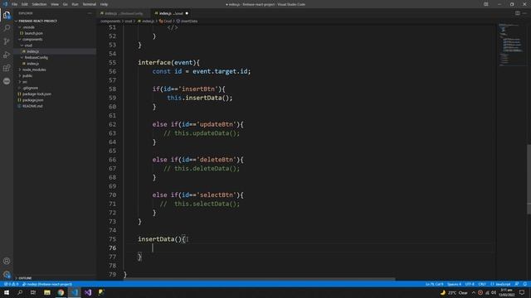The image size is (531, 298).
Task: Click the Customize Layout icon in title bar
Action: 486,4
